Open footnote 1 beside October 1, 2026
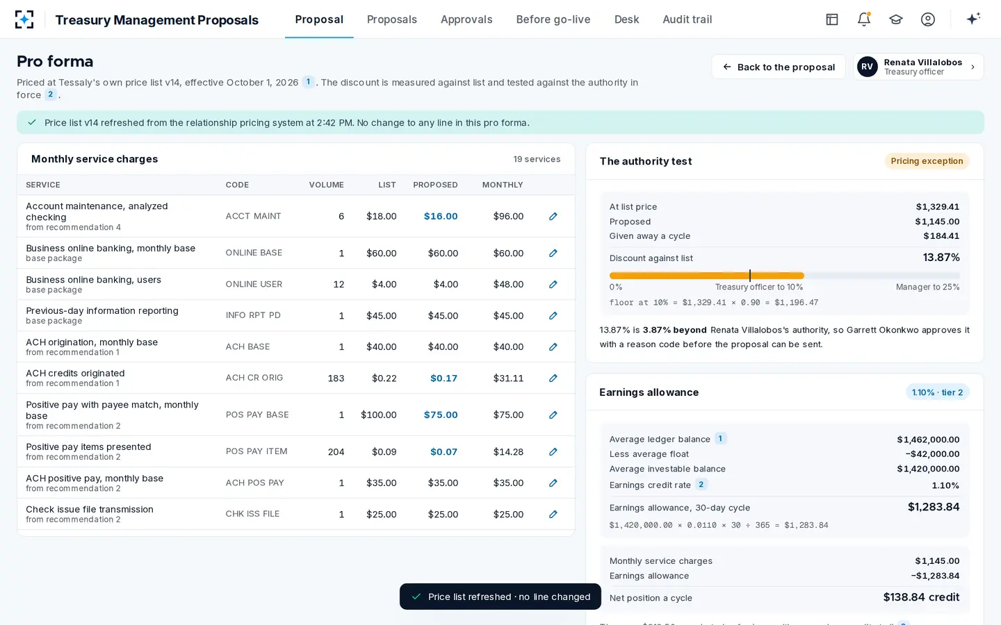This screenshot has width=1001, height=625. coord(309,82)
